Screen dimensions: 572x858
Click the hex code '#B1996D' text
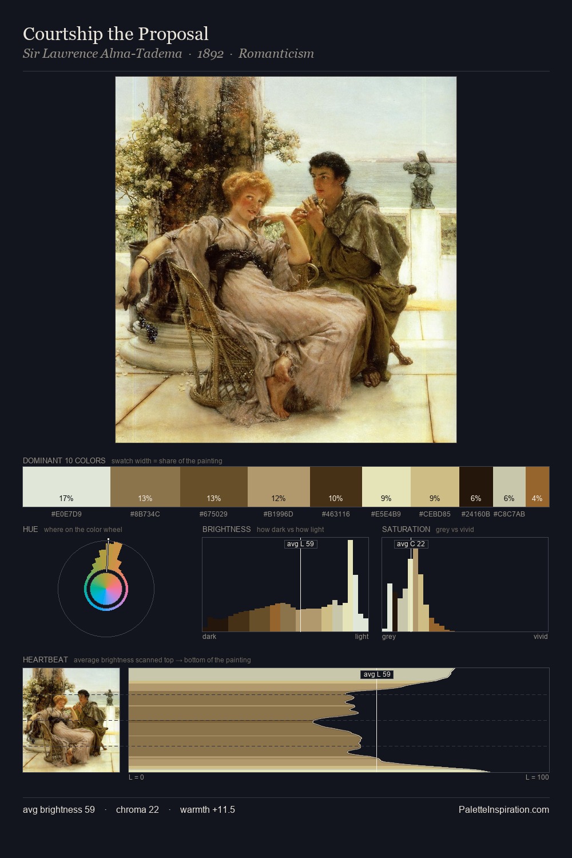coord(279,514)
